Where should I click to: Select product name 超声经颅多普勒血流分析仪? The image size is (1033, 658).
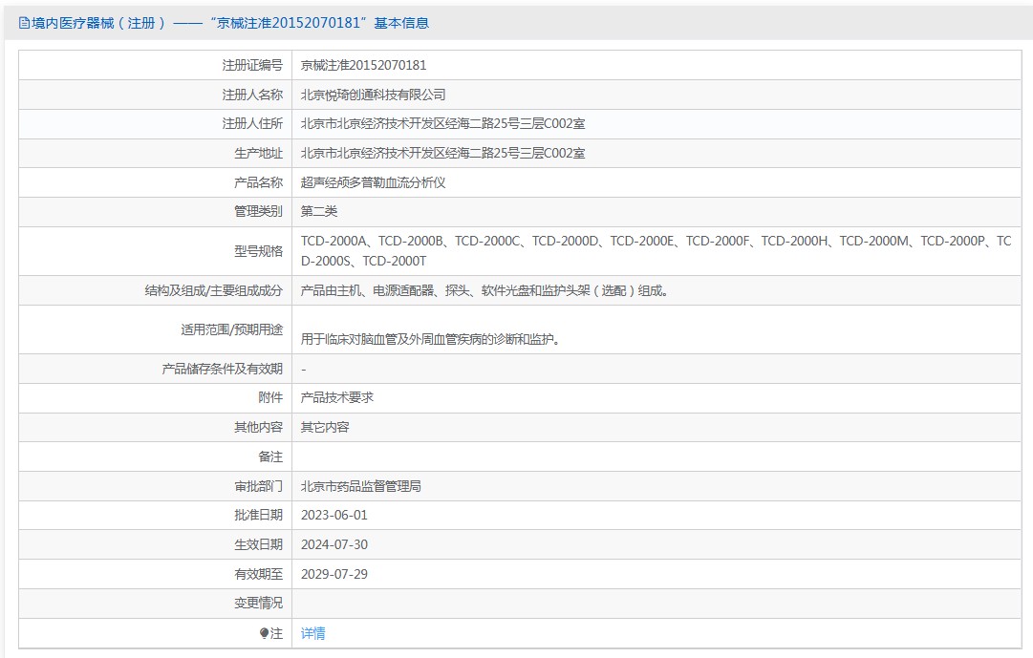tap(373, 182)
